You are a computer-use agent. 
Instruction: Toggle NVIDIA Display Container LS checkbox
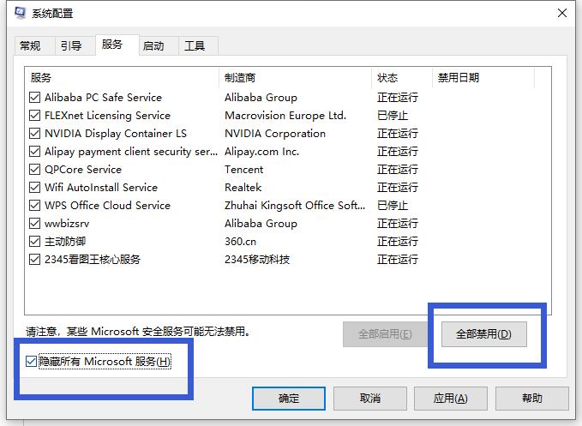(x=34, y=134)
